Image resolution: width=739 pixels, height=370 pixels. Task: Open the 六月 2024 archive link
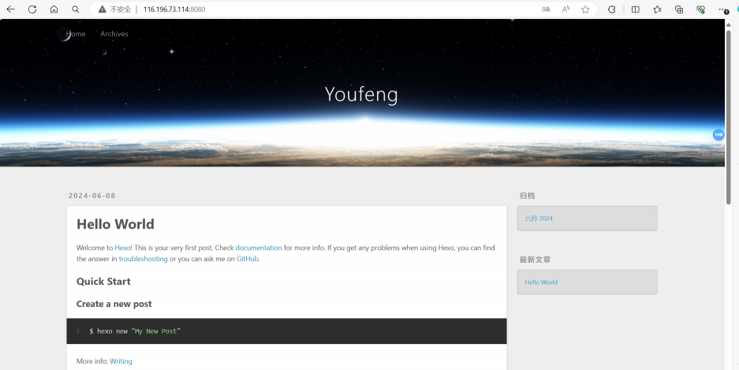coord(539,219)
